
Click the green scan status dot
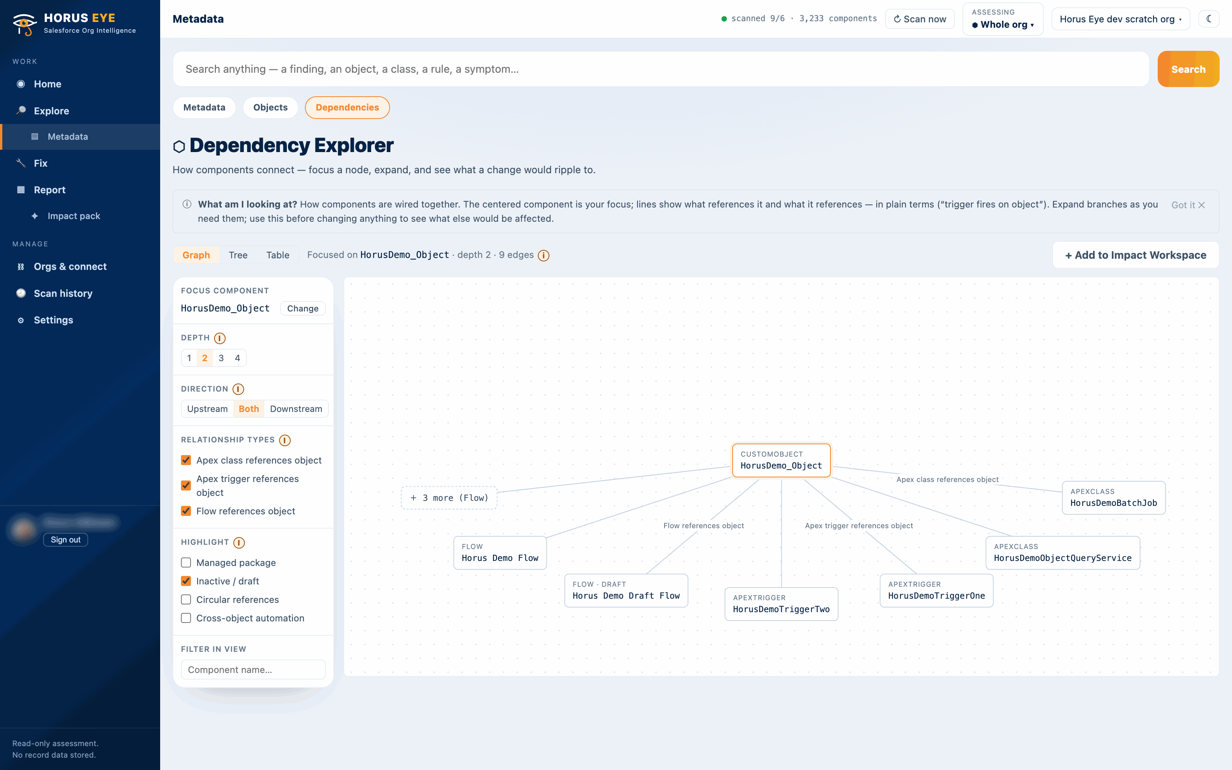724,19
